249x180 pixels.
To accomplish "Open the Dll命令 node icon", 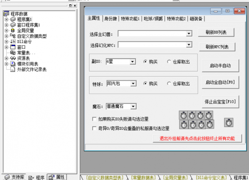I will (x=12, y=41).
